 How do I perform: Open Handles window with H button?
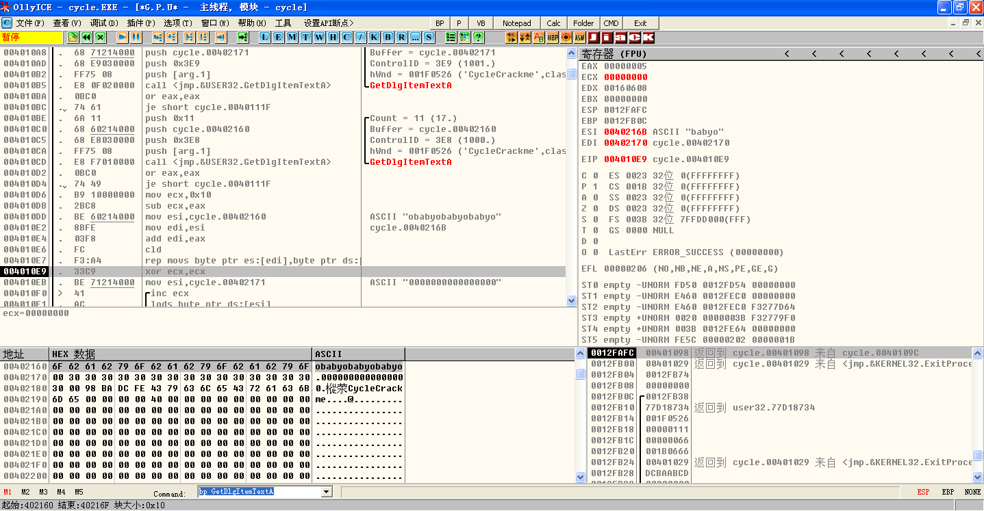click(x=333, y=37)
